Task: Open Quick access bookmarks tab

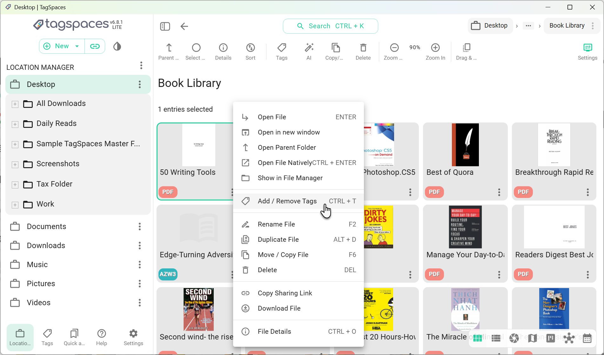Action: point(74,337)
